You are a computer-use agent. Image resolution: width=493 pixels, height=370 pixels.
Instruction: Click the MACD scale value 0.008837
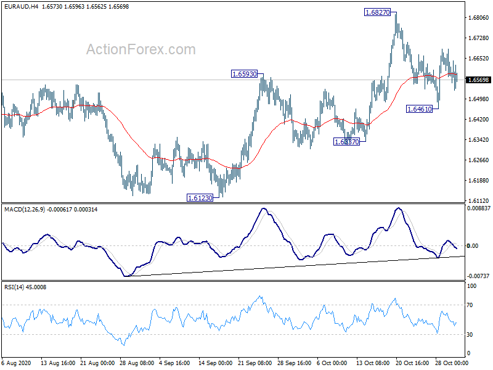pos(479,208)
